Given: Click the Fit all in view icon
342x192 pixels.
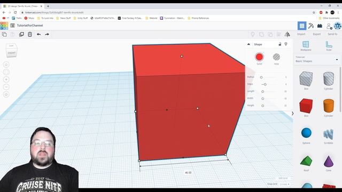Looking at the screenshot, I should point(6,72).
